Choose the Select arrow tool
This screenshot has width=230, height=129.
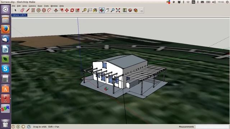click(15, 10)
